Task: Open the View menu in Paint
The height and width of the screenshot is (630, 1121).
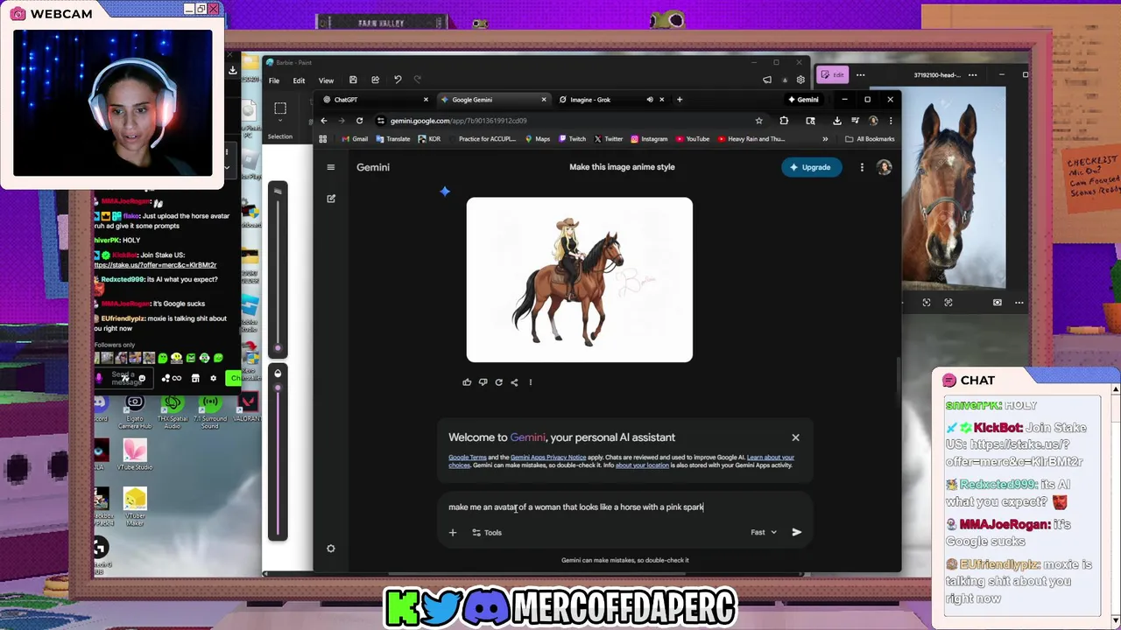Action: tap(326, 80)
